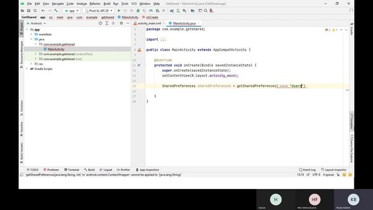373x210 pixels.
Task: Switch to the activity_main.xml tab
Action: (149, 23)
